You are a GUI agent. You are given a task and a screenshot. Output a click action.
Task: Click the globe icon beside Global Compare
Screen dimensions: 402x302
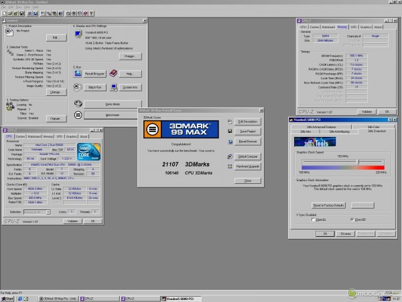coord(230,156)
